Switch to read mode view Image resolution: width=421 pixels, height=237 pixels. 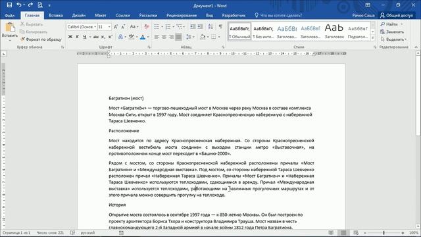[x=331, y=232]
